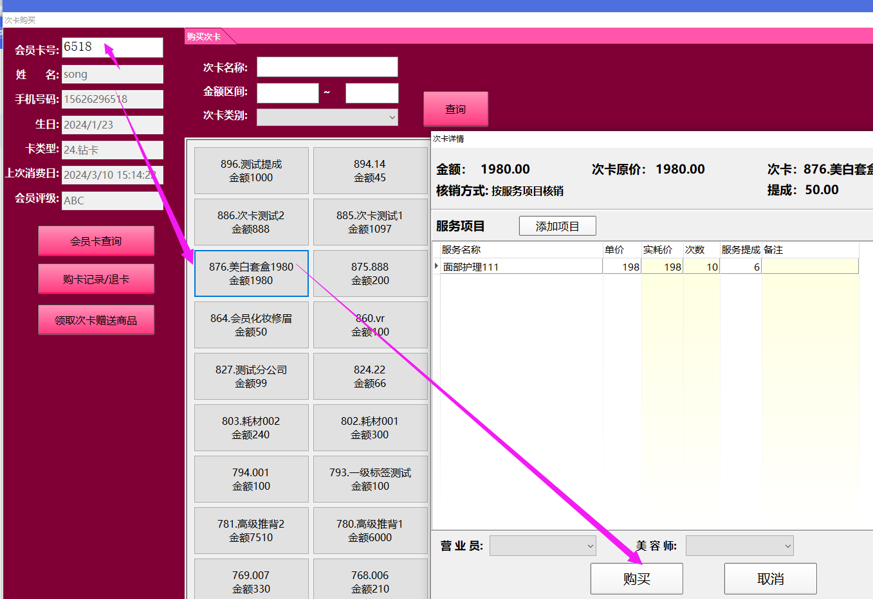Switch to the 购买次卡 tab

coord(205,37)
